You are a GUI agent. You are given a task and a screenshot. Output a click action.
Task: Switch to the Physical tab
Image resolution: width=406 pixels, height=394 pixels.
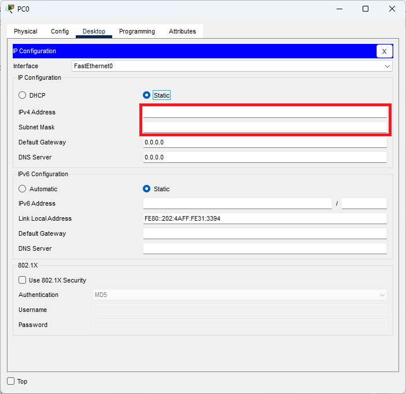25,31
